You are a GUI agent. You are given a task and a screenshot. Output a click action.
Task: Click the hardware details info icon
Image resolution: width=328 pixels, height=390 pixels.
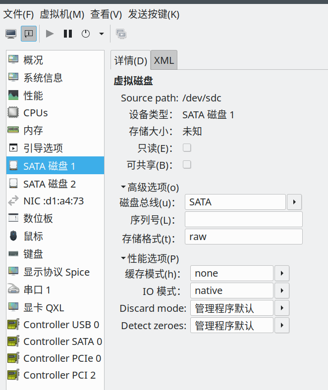(29, 34)
